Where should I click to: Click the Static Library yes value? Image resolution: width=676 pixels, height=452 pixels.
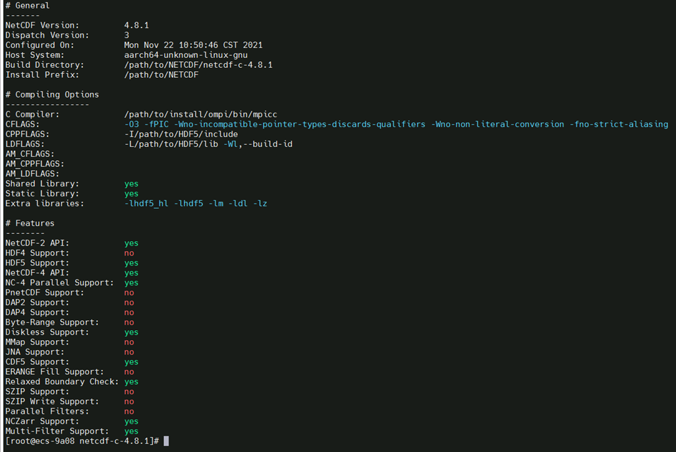[x=132, y=194]
